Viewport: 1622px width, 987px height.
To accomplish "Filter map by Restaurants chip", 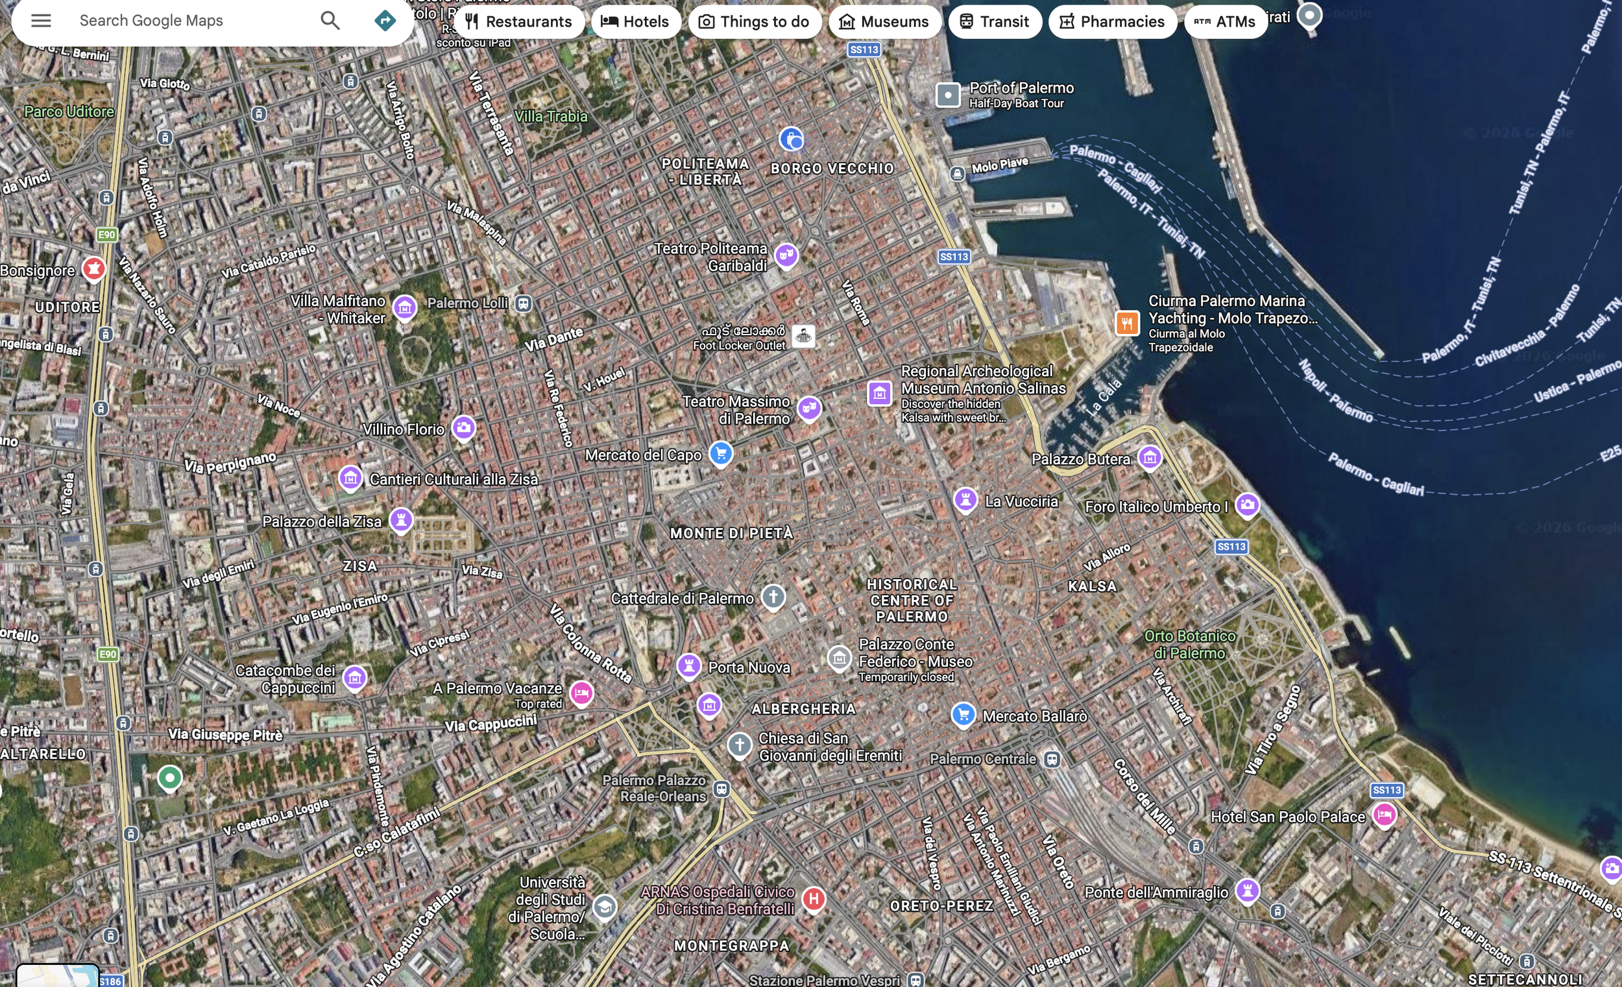I will [519, 21].
